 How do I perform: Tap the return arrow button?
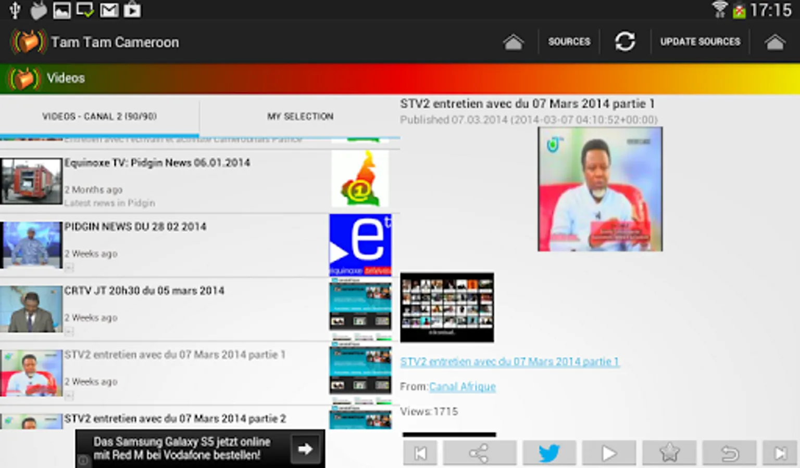tap(729, 453)
